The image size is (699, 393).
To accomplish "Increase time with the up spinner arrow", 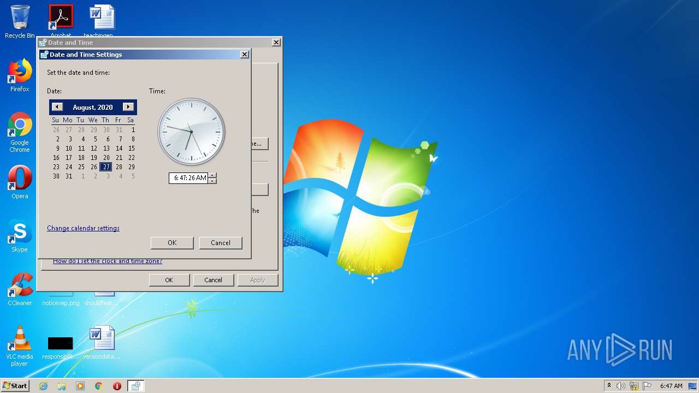I will click(x=212, y=175).
